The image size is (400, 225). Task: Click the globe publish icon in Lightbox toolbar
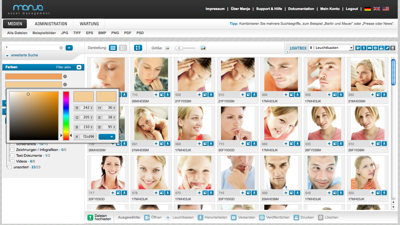375,48
